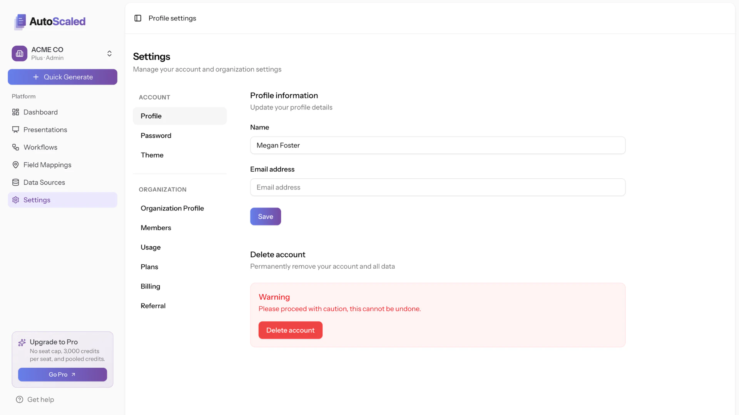
Task: Click the Get help question mark icon
Action: click(20, 400)
